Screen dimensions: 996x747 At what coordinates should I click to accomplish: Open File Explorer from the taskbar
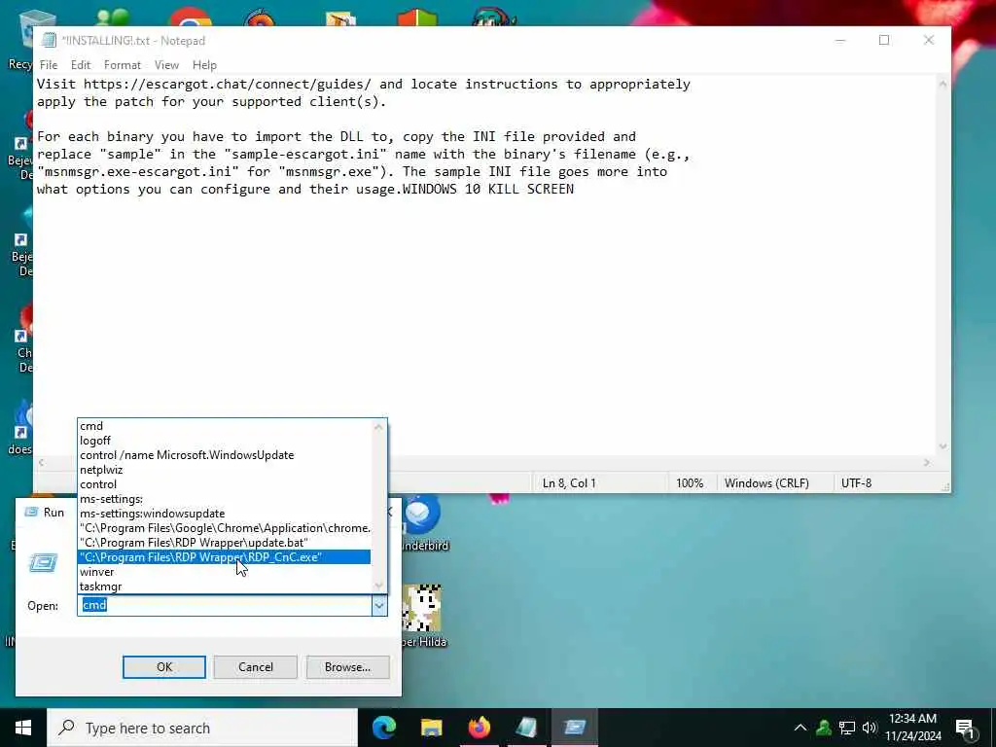tap(431, 728)
